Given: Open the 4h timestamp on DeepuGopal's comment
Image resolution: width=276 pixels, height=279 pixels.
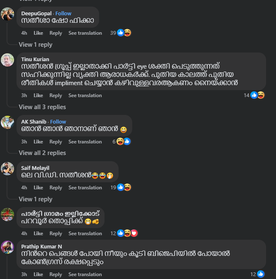Looking at the screenshot, I should click(24, 33).
